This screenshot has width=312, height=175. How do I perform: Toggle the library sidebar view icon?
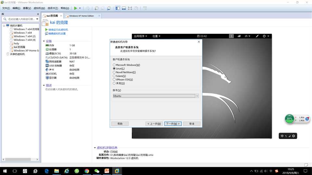tap(118, 8)
